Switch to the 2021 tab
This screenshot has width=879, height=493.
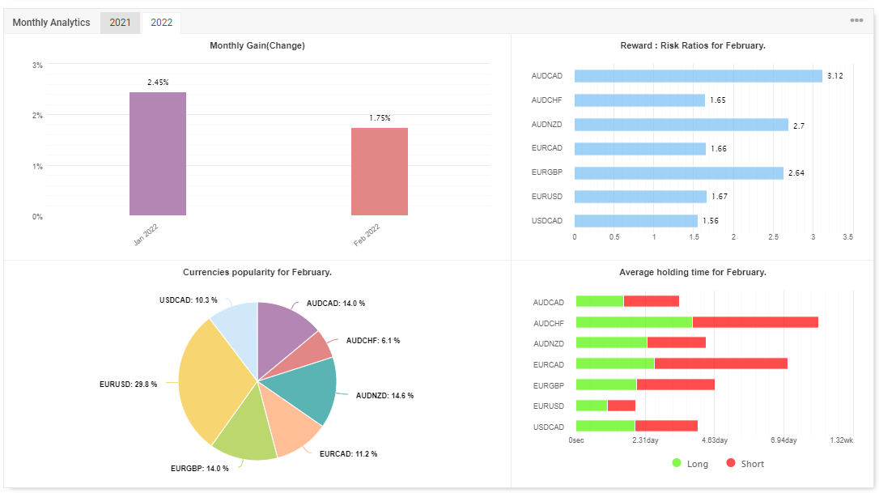pos(120,23)
